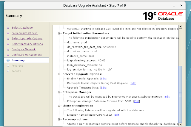Click the Select Recovery Options step bullet icon

coord(8,44)
